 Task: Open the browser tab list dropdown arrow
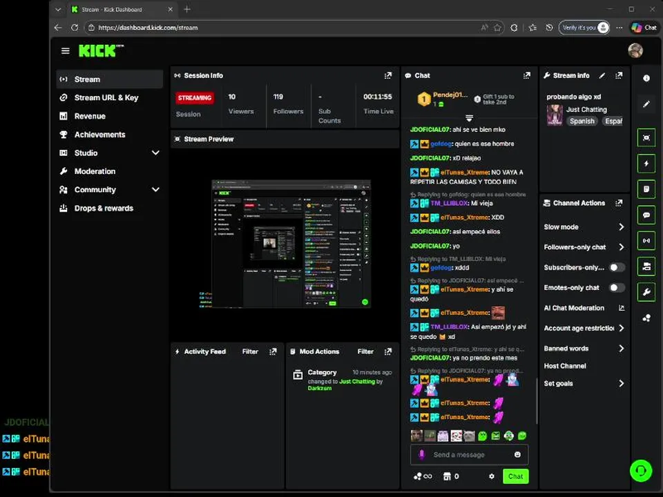click(x=58, y=9)
